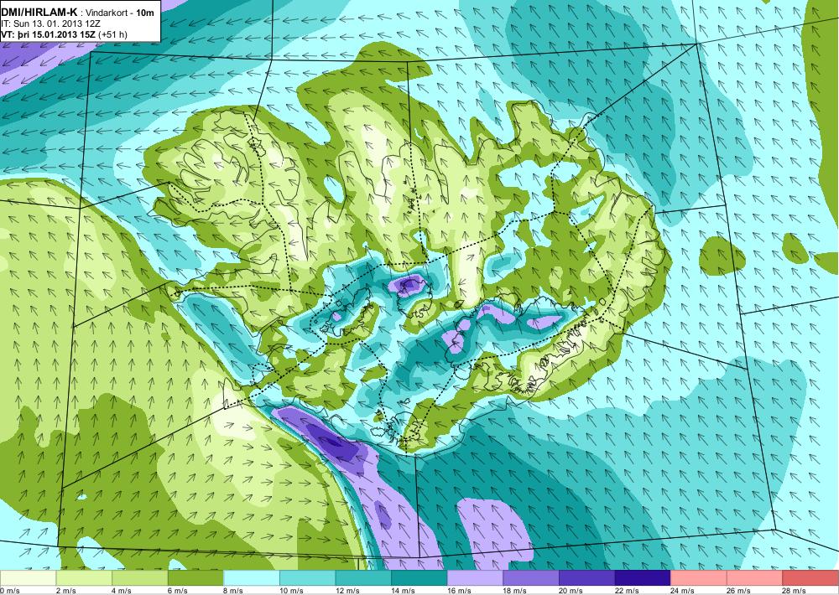Click the legend swatch between 18 m/s and 20 m/s

pos(531,578)
